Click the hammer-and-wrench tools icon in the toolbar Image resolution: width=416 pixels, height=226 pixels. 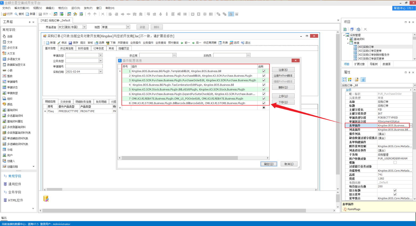[75, 14]
